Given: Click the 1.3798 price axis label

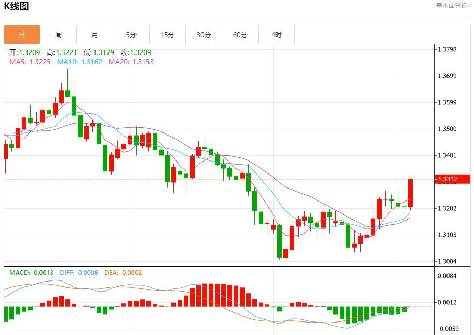Looking at the screenshot, I should click(x=447, y=49).
